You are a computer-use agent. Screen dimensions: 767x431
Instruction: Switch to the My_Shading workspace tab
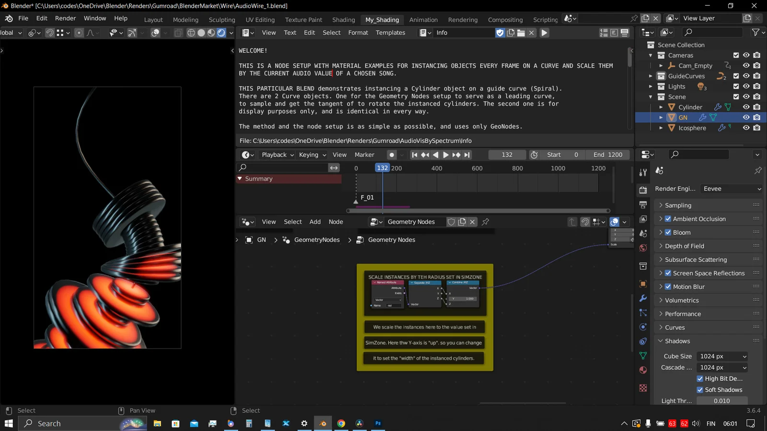pyautogui.click(x=382, y=20)
